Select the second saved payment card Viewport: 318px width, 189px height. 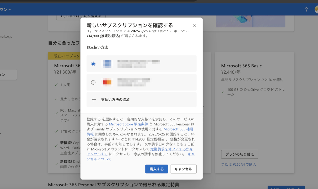point(93,82)
